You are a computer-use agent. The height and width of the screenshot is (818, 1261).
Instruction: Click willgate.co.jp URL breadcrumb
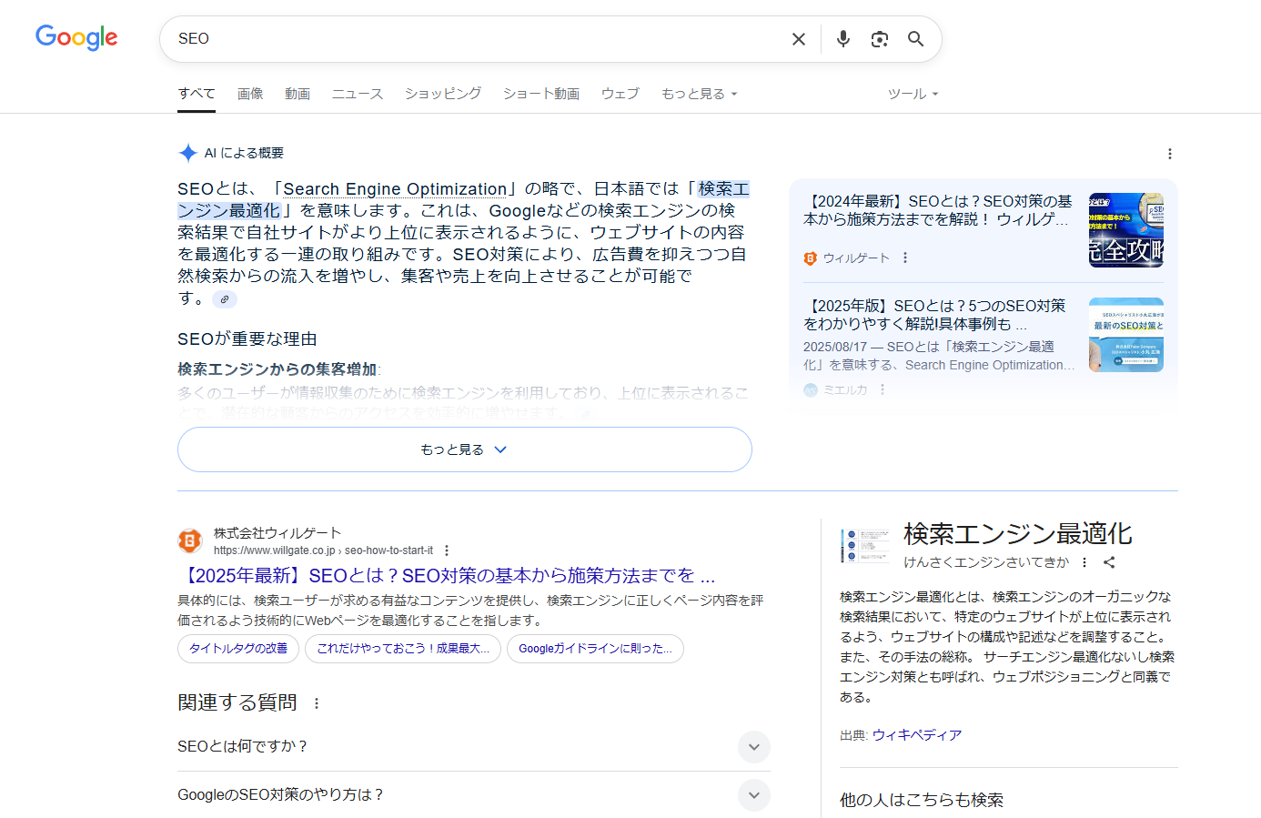(323, 550)
